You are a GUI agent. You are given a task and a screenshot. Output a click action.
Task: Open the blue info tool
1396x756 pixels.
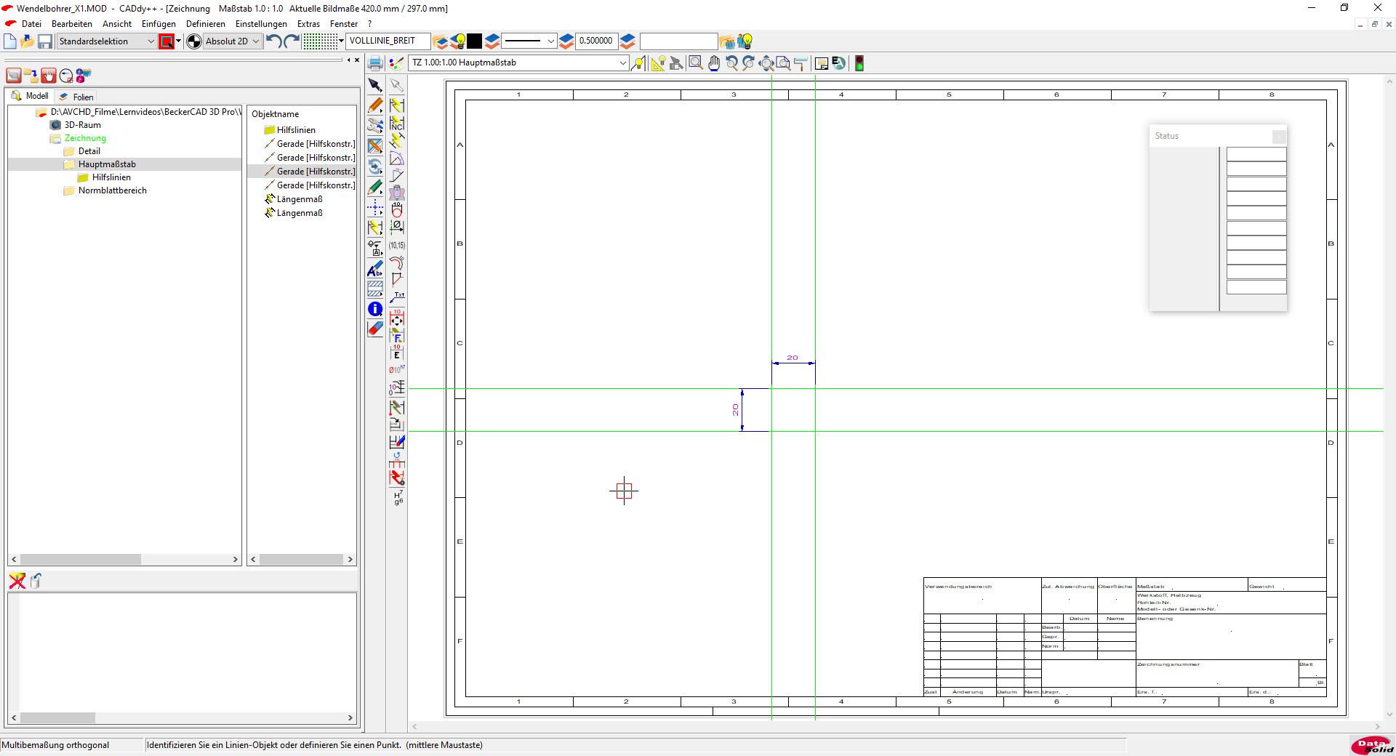(x=375, y=309)
